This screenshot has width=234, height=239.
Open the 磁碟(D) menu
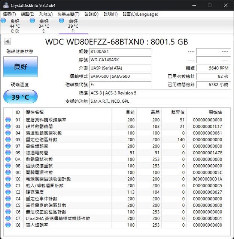pyautogui.click(x=91, y=14)
